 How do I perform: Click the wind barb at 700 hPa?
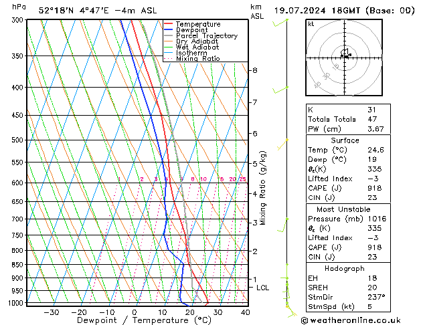(282, 225)
